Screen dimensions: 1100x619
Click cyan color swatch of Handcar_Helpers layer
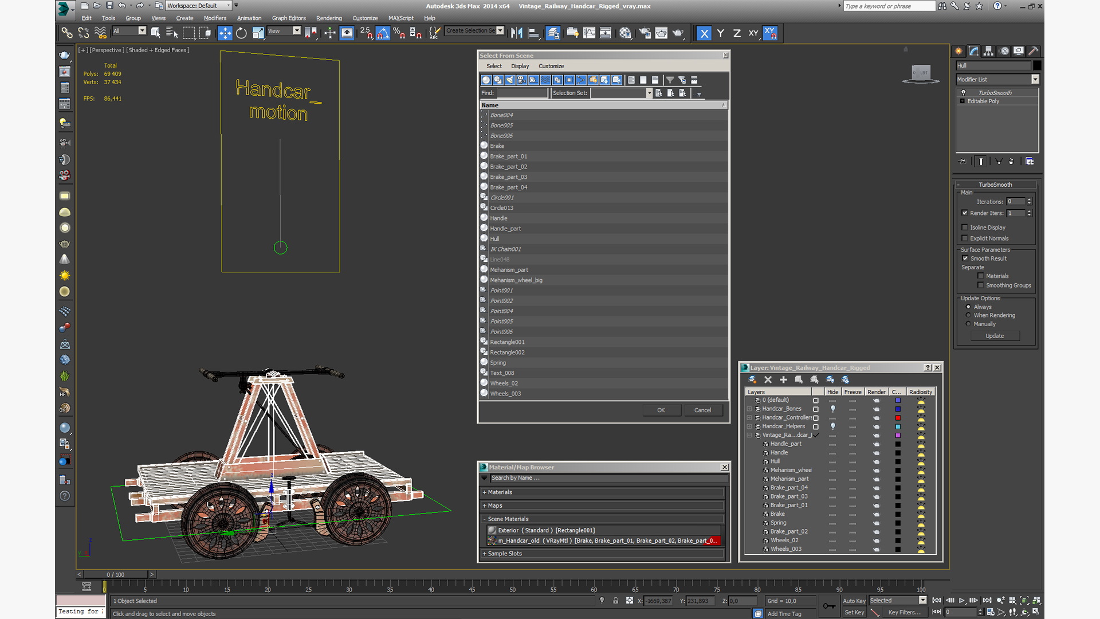tap(898, 426)
